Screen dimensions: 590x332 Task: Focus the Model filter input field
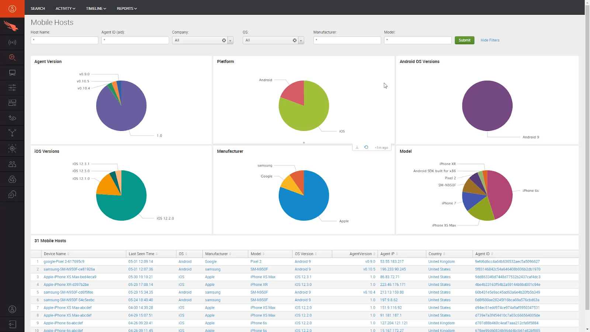point(418,40)
